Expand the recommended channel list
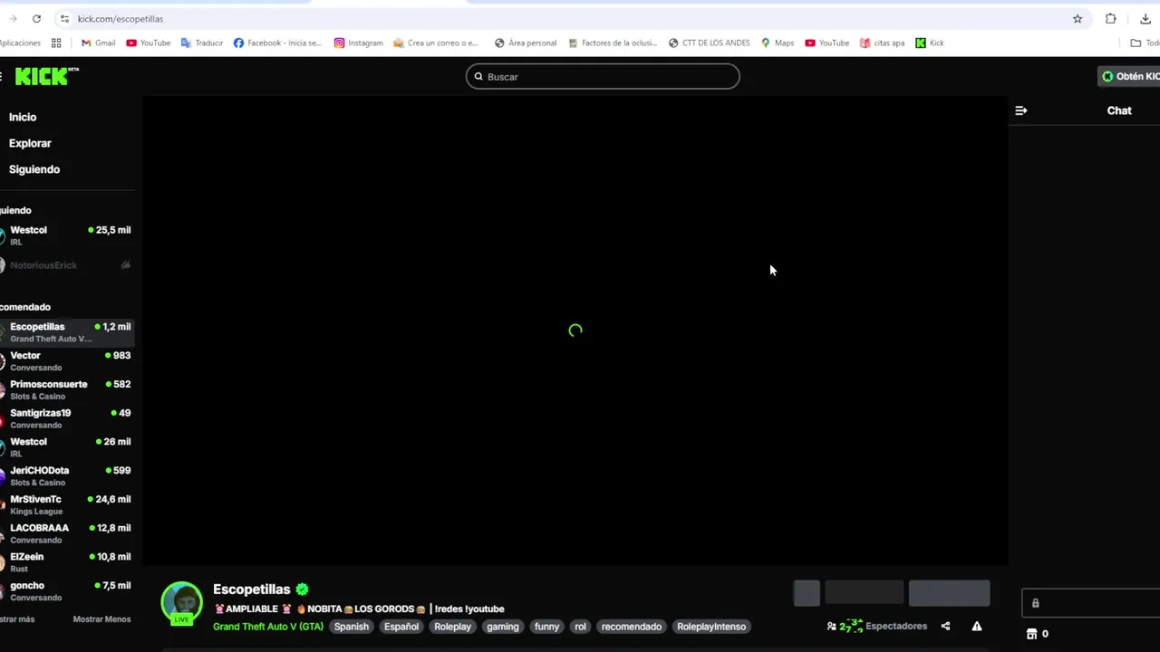 pos(17,619)
